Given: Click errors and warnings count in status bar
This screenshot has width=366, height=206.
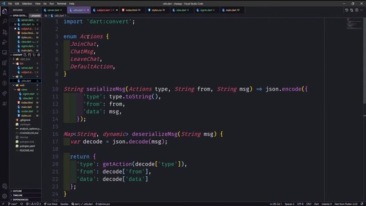Looking at the screenshot, I should point(33,204).
